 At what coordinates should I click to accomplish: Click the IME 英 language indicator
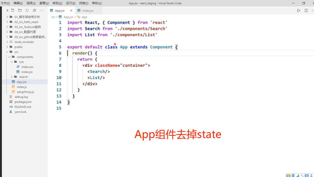click(293, 175)
